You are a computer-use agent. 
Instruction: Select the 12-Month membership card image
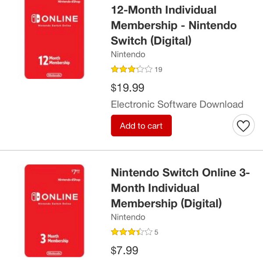54,39
